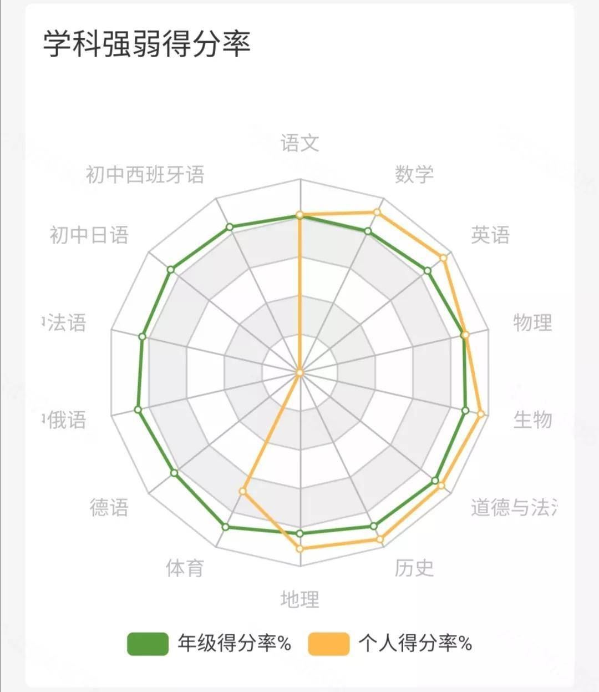Select the 地理 axis label
This screenshot has width=599, height=692.
[300, 599]
